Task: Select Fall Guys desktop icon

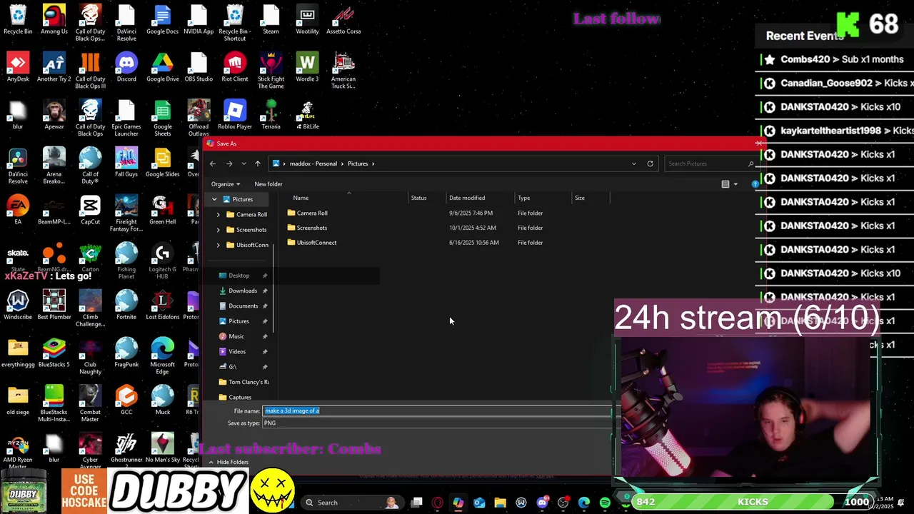Action: point(126,163)
